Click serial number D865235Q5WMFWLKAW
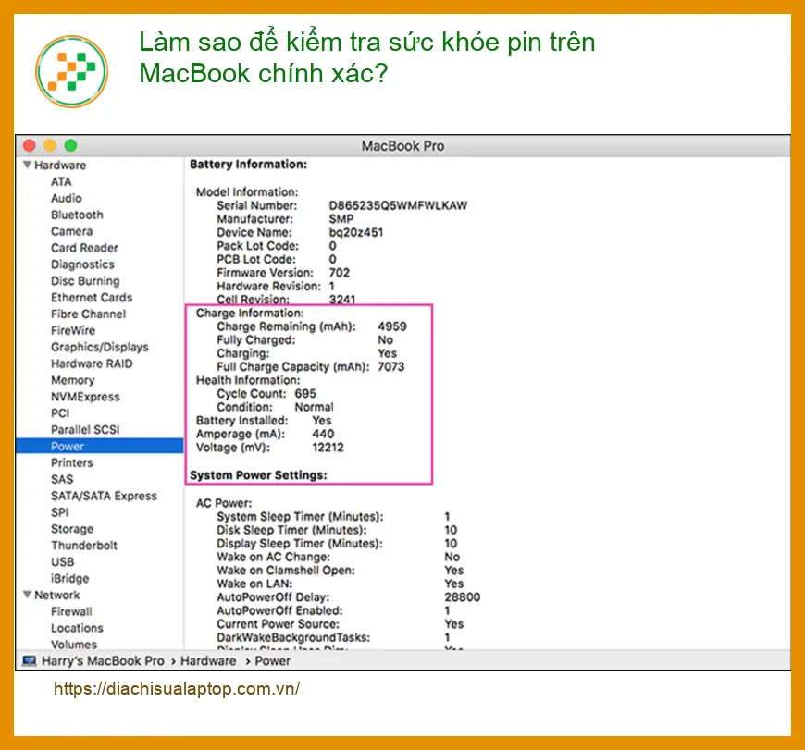 coord(398,205)
